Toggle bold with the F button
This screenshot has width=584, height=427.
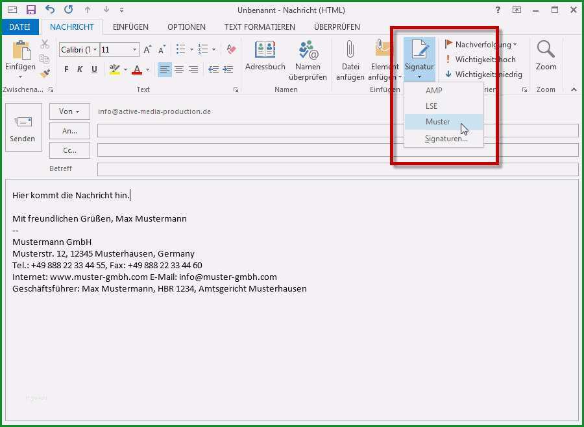click(66, 69)
